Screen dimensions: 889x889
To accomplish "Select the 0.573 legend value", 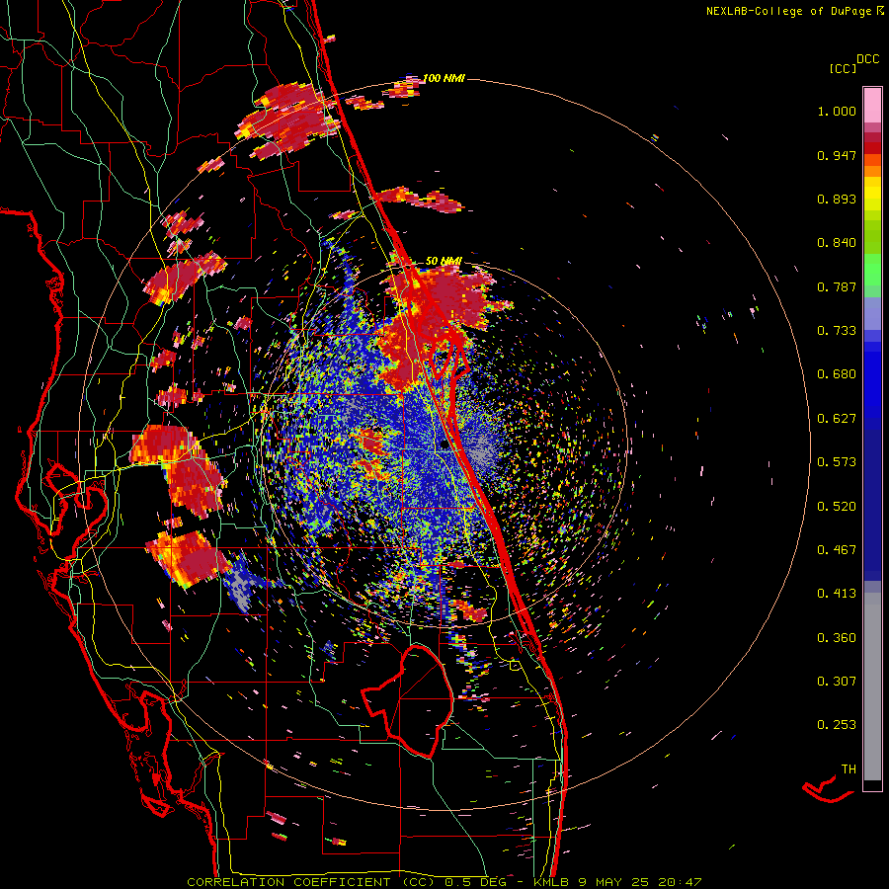I will [x=837, y=462].
